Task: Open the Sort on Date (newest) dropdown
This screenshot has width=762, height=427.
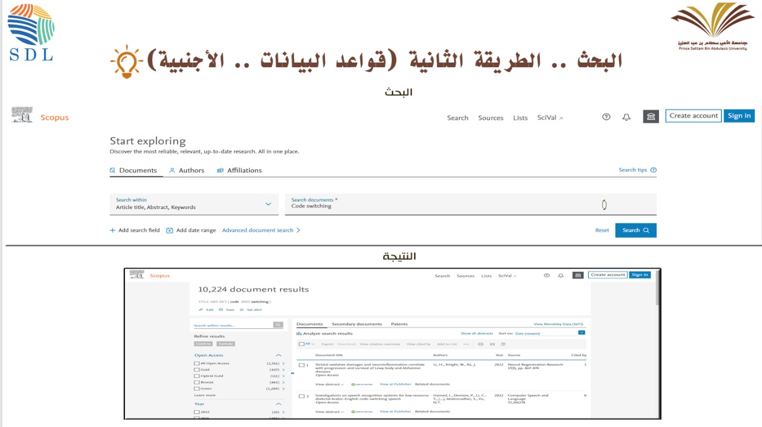Action: 582,333
